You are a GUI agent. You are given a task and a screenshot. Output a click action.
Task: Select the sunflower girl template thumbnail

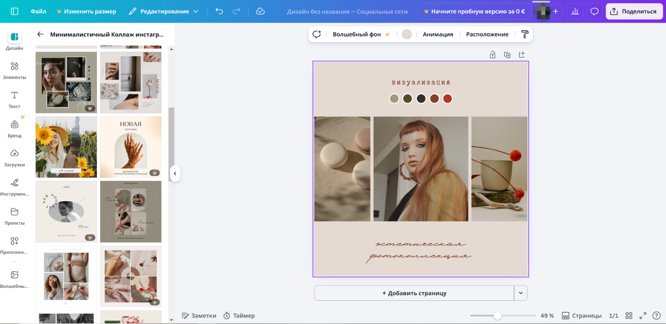[x=66, y=147]
